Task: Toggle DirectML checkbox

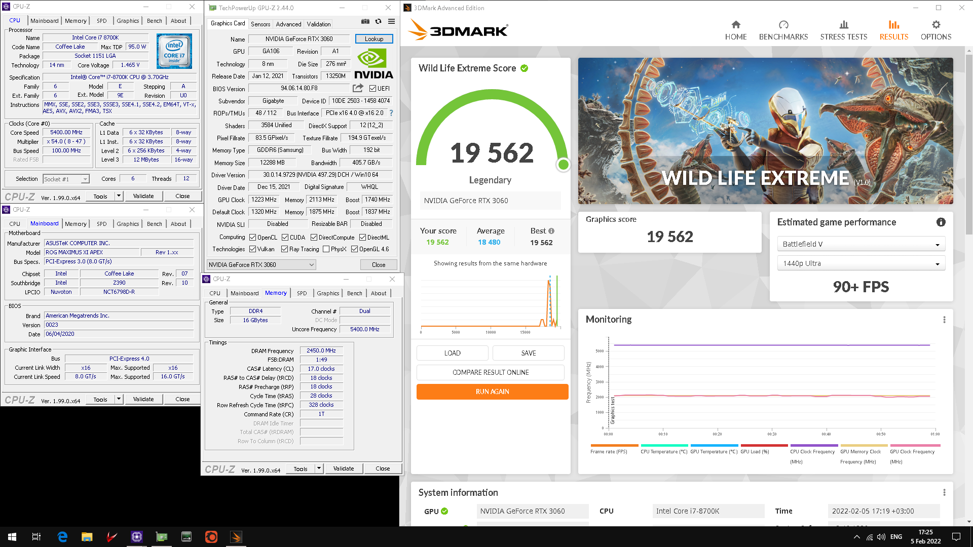Action: pyautogui.click(x=363, y=238)
